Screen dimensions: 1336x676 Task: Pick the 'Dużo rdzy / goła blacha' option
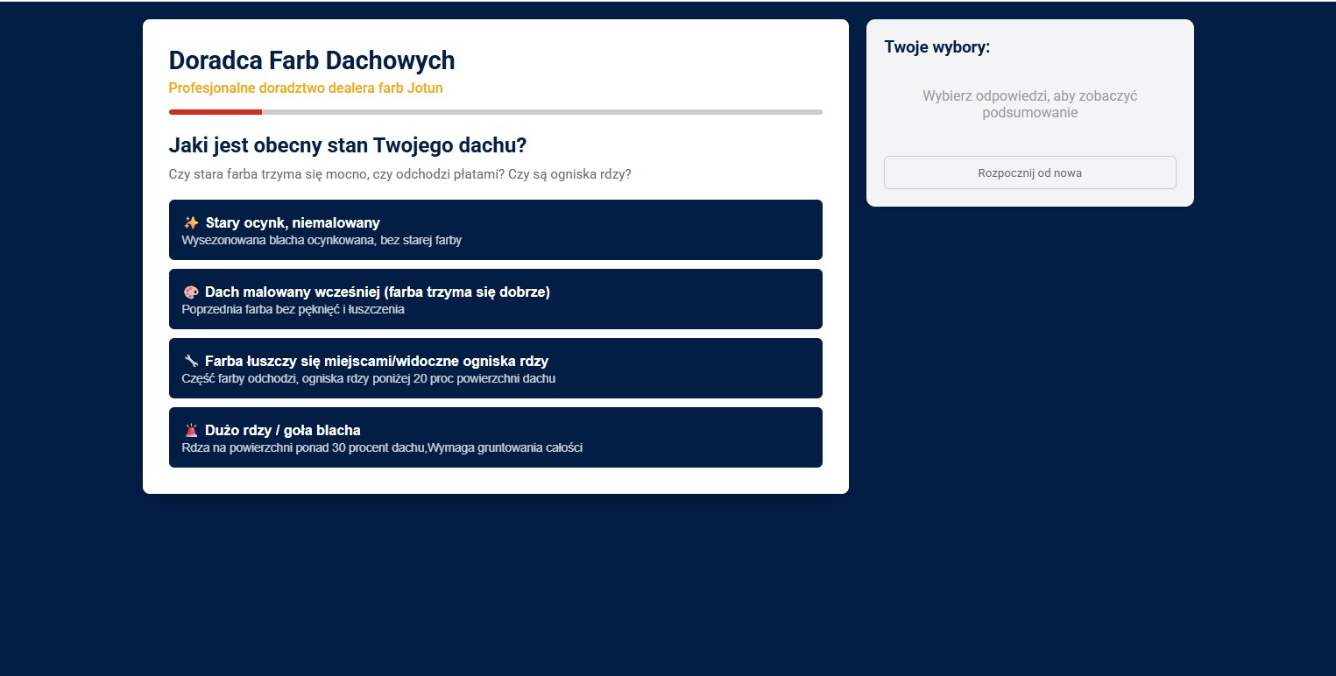point(495,437)
